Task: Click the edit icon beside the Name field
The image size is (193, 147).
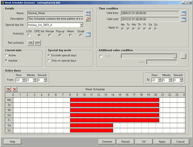Action: point(88,13)
